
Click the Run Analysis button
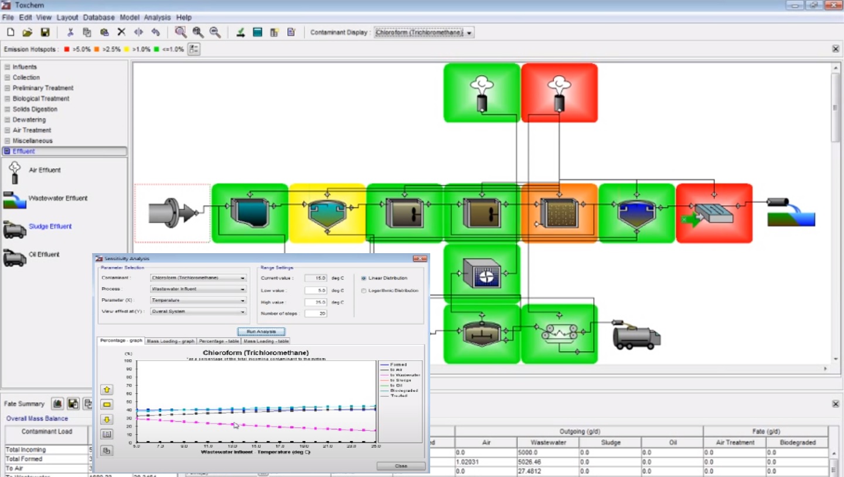click(x=261, y=332)
